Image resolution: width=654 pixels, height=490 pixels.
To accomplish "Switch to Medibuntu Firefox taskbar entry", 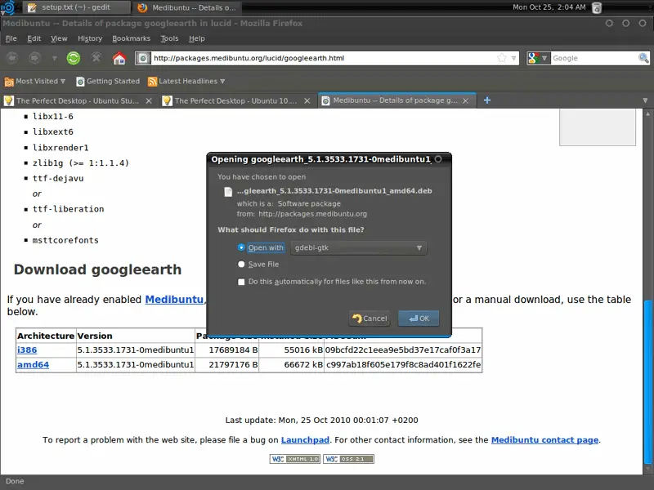I will (187, 7).
